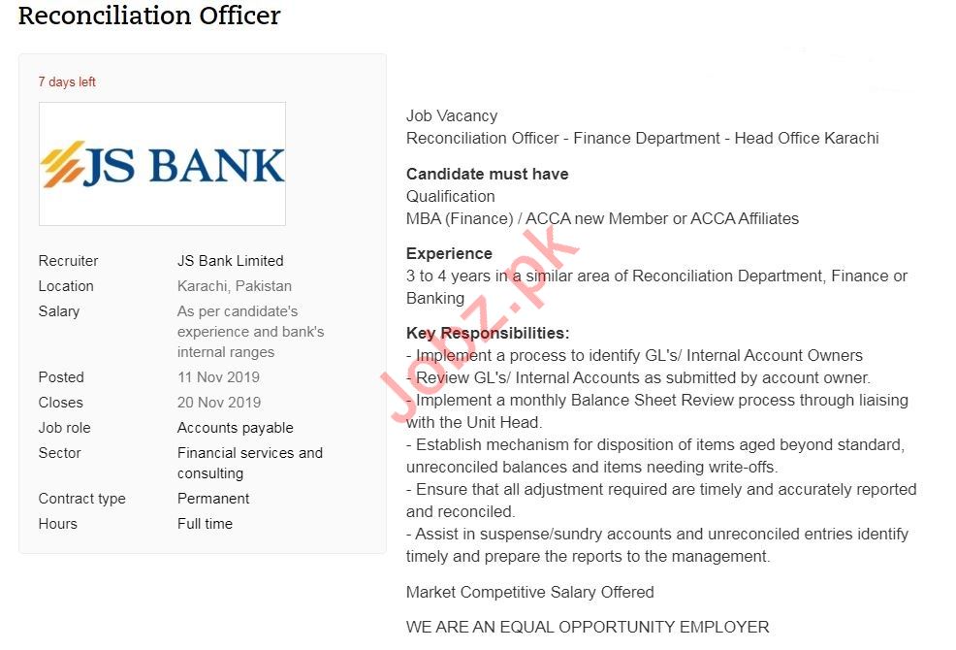Click "Market Competitive Salary Offered" text

pos(529,592)
